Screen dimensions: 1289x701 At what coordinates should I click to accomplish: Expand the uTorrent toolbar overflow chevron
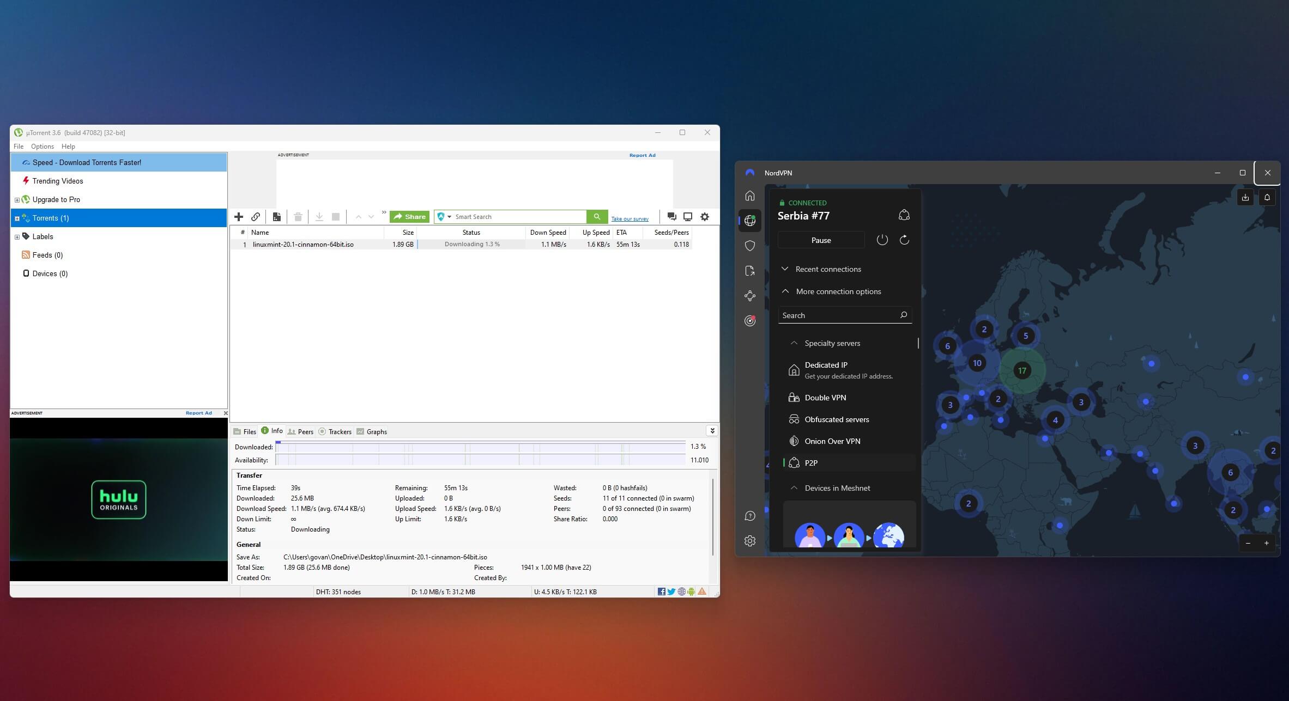[x=384, y=212]
